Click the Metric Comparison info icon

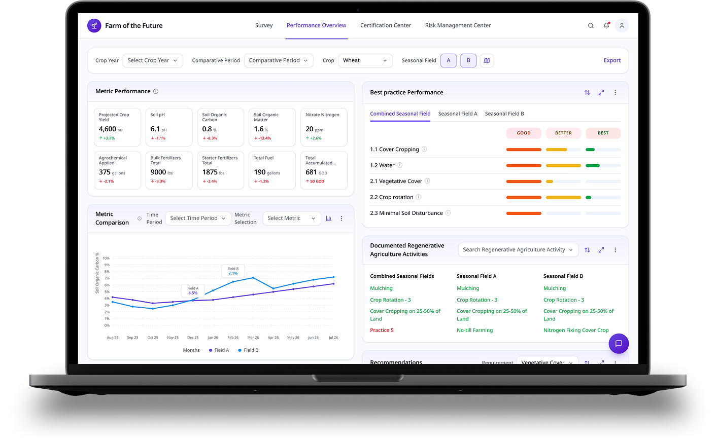pyautogui.click(x=140, y=218)
